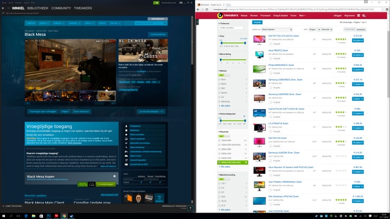Open Steam store Hardware dropdown
Screen dimensions: 390x219
pos(74,23)
